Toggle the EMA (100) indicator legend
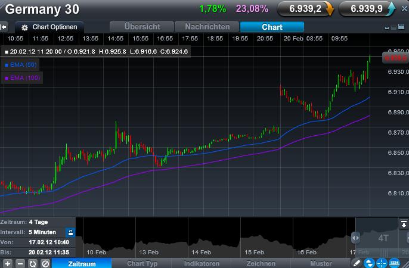 (23, 77)
